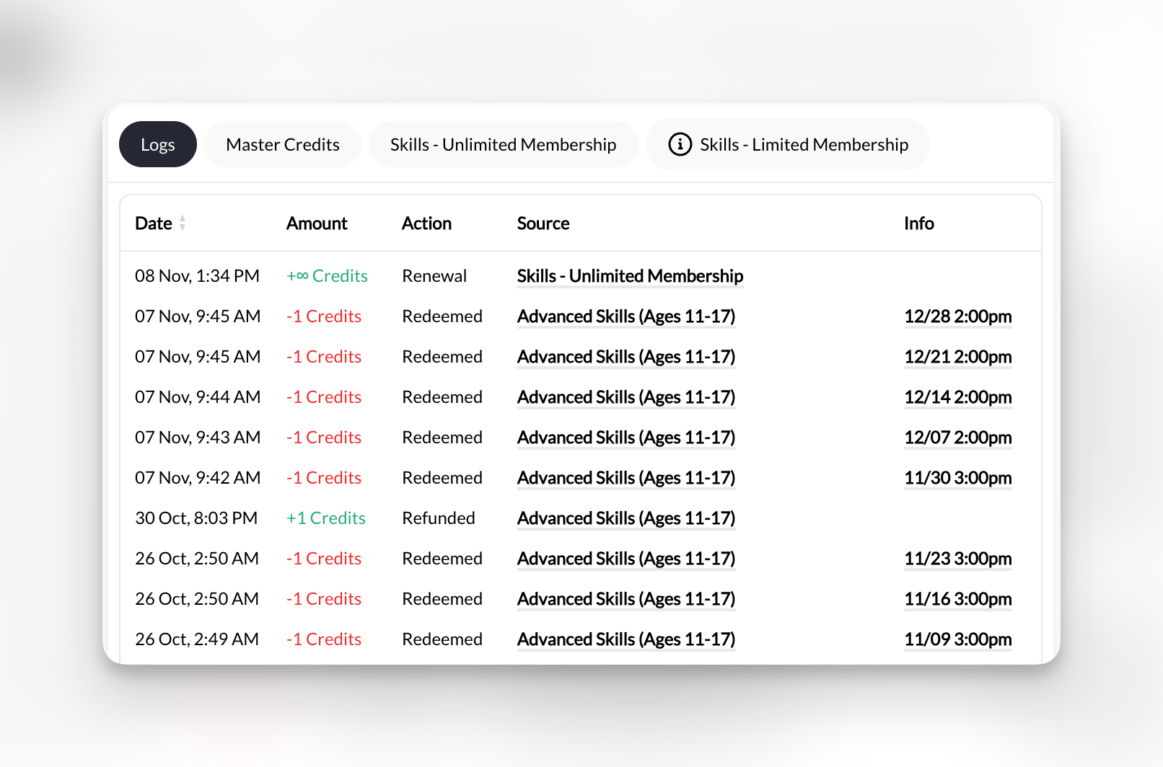
Task: Open the Skills - Limited Membership tab
Action: click(803, 144)
